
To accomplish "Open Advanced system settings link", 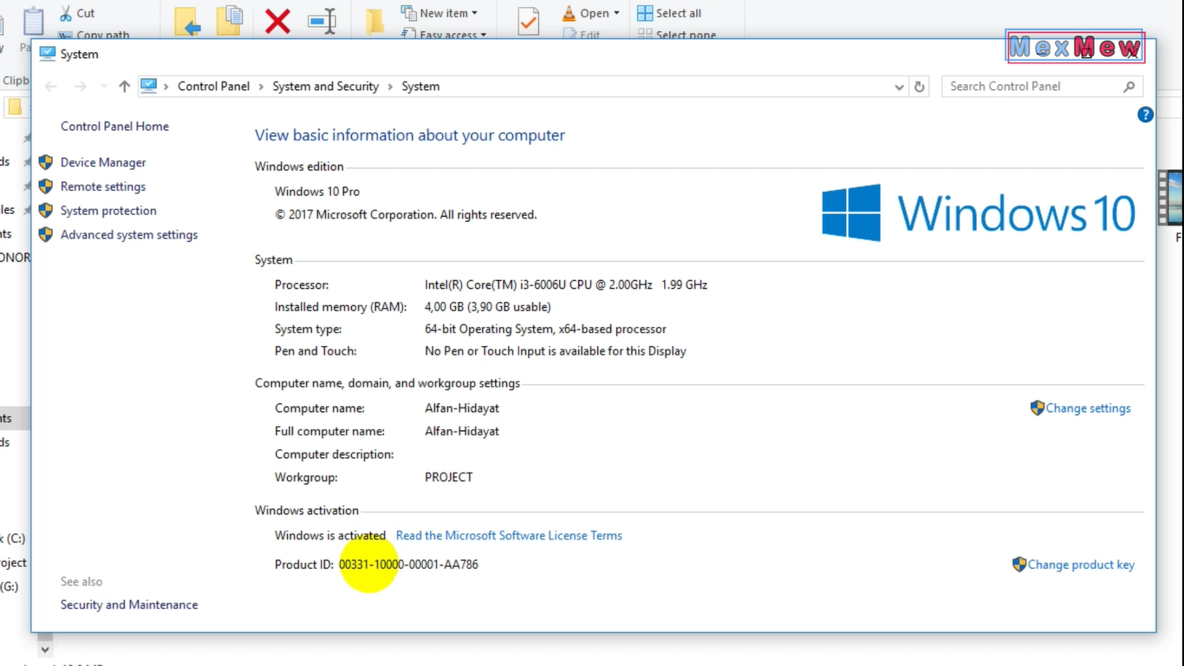I will click(x=129, y=235).
